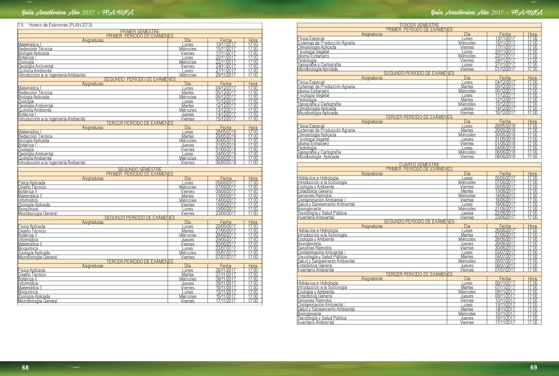Viewport: 559px width, 376px height.
Task: Click "Informática" in the row dated 09/11/2017
Action: click(28, 283)
